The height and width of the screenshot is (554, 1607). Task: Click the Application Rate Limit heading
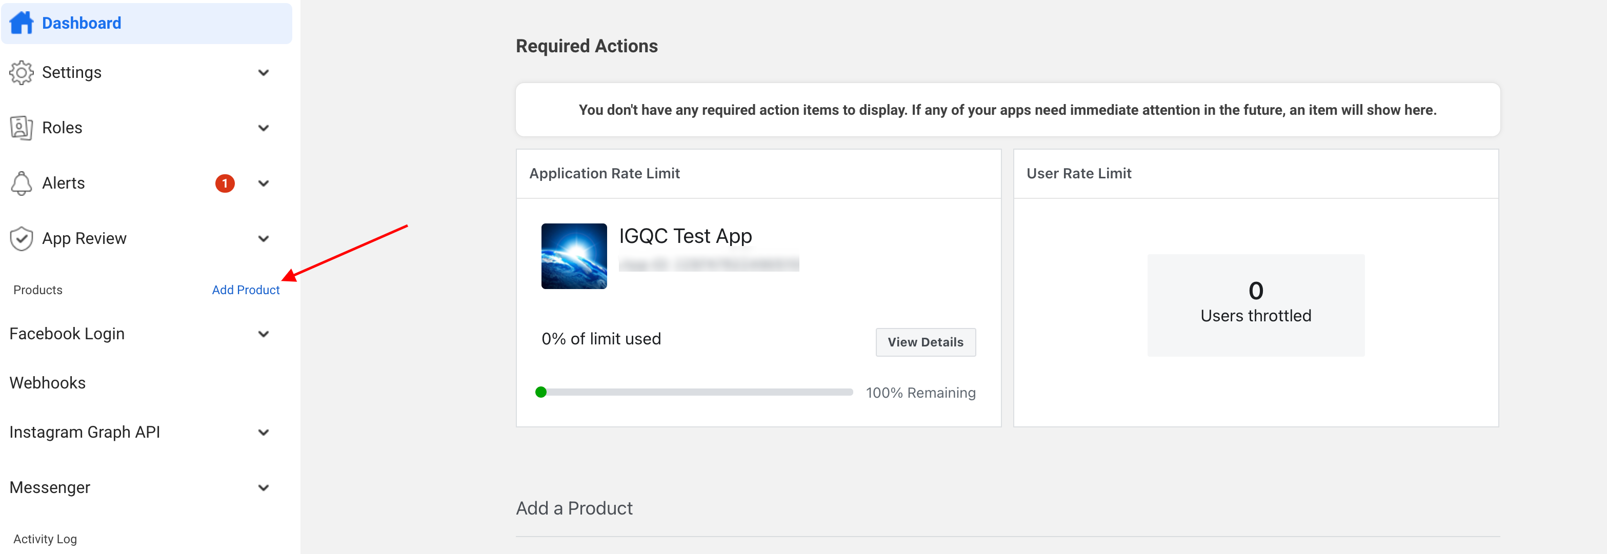tap(605, 173)
